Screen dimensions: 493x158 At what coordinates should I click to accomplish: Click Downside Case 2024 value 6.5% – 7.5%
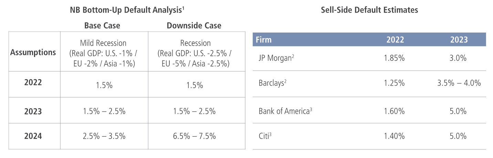(195, 136)
